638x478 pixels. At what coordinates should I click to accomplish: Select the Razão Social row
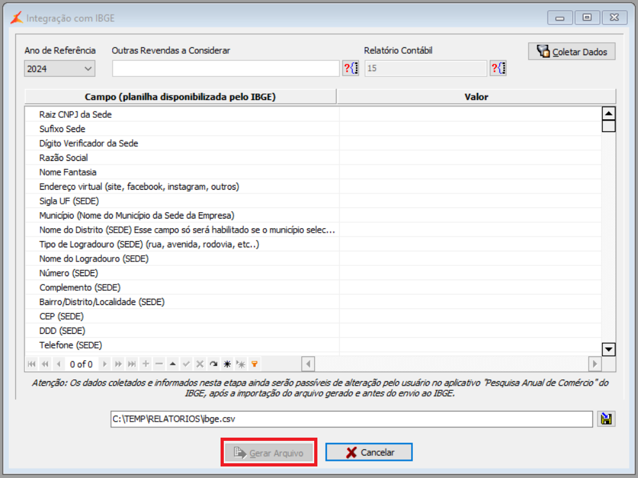tap(313, 158)
